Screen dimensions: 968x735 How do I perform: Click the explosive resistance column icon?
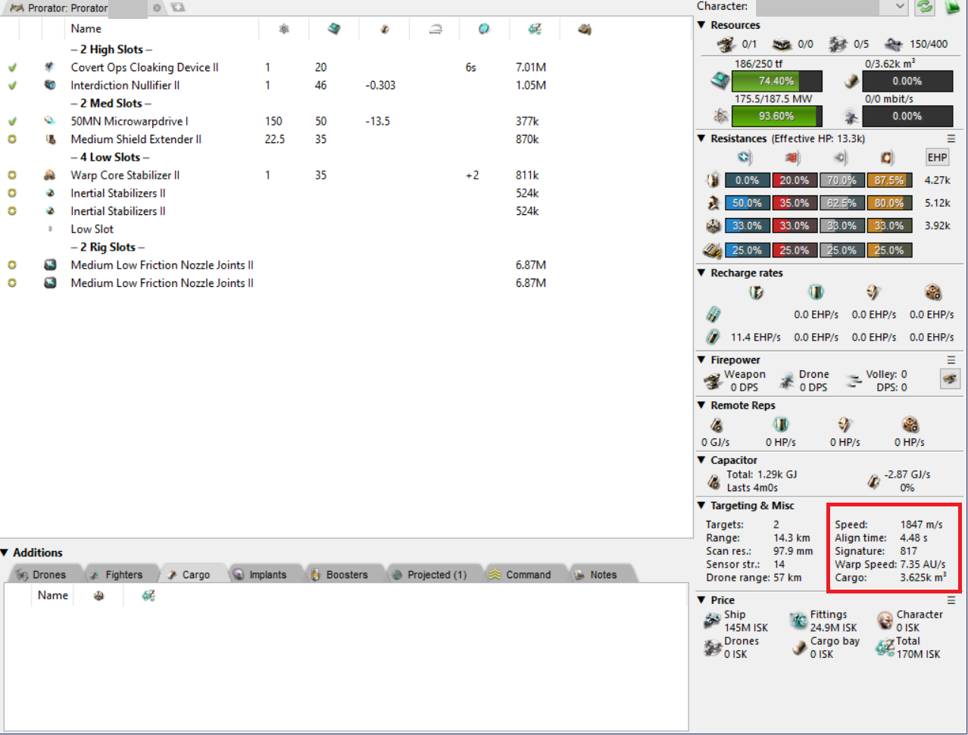(887, 157)
